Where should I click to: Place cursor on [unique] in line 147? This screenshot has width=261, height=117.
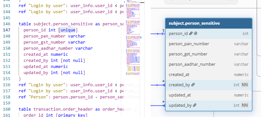click(68, 30)
